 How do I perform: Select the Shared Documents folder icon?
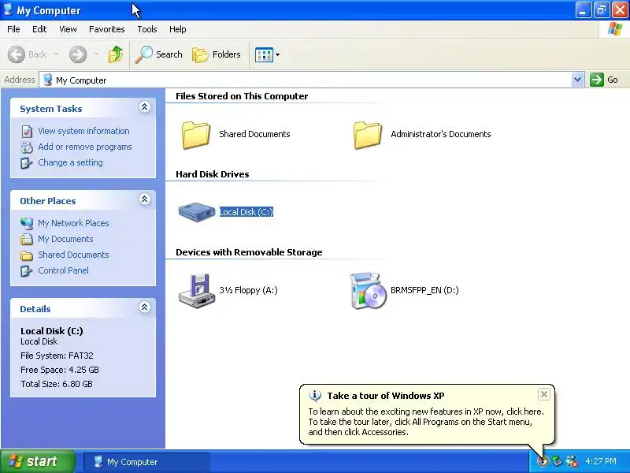coord(195,135)
